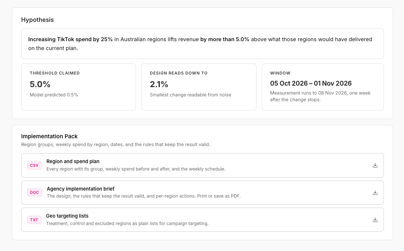Viewport: 404px width, 251px height.
Task: Click the Implementation Pack subtitle about region groups
Action: [x=116, y=144]
